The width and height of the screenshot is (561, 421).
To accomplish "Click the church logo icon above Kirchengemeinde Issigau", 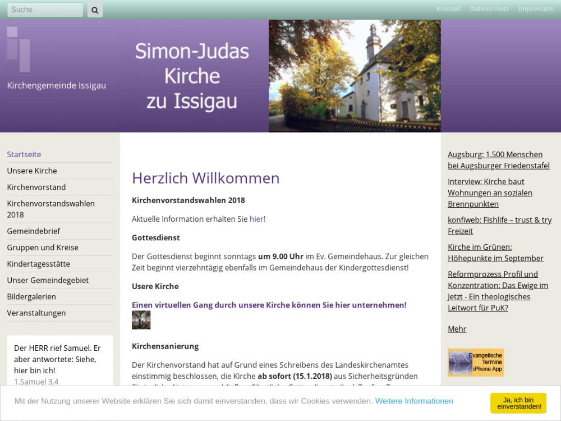I will 19,49.
